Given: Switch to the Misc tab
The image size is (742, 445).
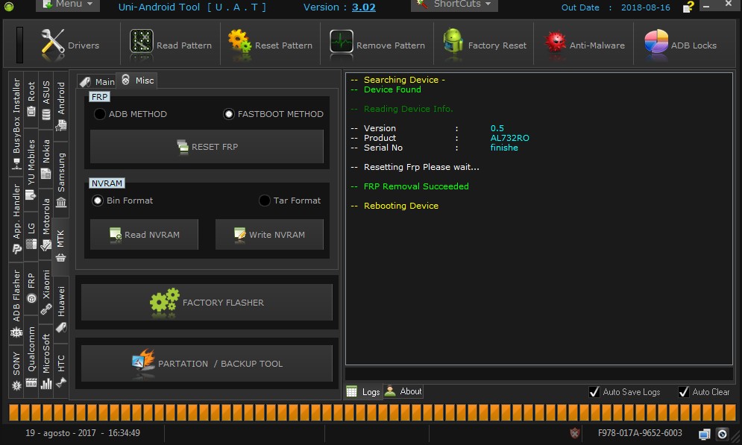Looking at the screenshot, I should click(137, 81).
